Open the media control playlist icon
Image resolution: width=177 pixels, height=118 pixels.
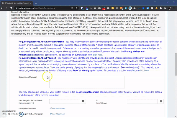click(165, 8)
